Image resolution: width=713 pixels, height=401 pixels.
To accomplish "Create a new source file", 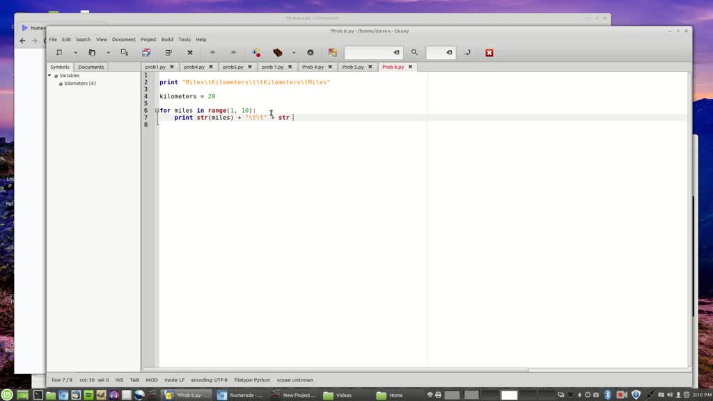I will [x=58, y=52].
